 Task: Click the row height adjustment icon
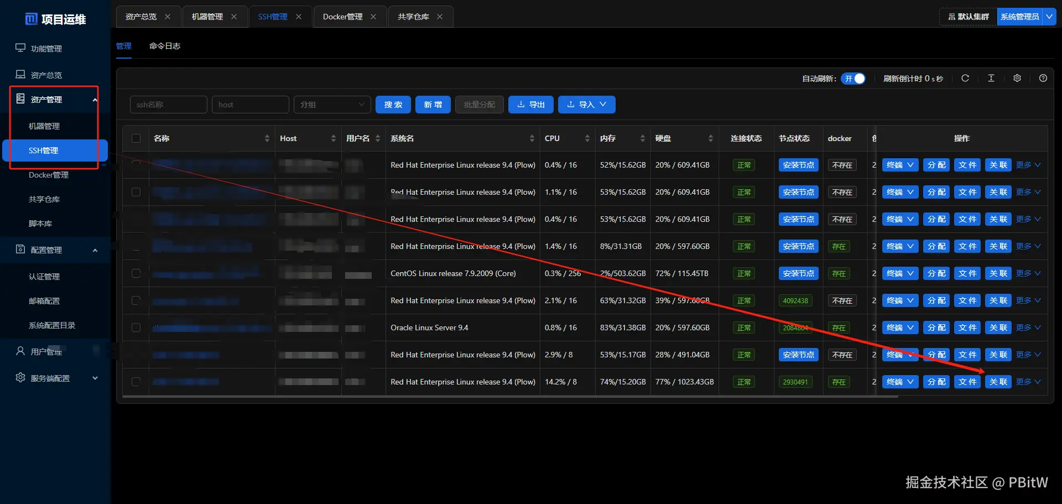pos(991,79)
